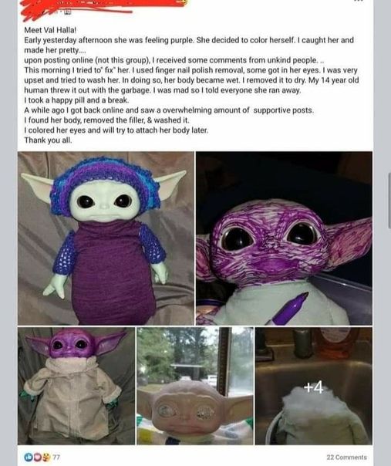The width and height of the screenshot is (391, 466).
Task: Open the +4 more photos thumbnail
Action: 313,386
